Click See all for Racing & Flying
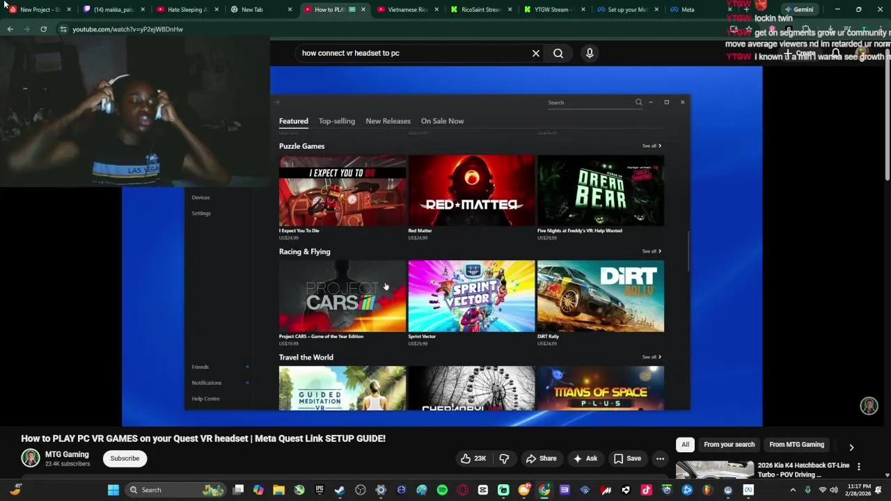Image resolution: width=891 pixels, height=501 pixels. point(652,251)
